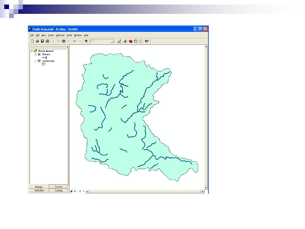Save the map with the floppy disk icon
The width and height of the screenshot is (305, 229).
pos(42,41)
